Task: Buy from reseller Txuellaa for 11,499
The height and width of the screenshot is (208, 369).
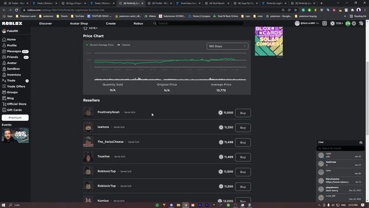Action: (x=243, y=157)
